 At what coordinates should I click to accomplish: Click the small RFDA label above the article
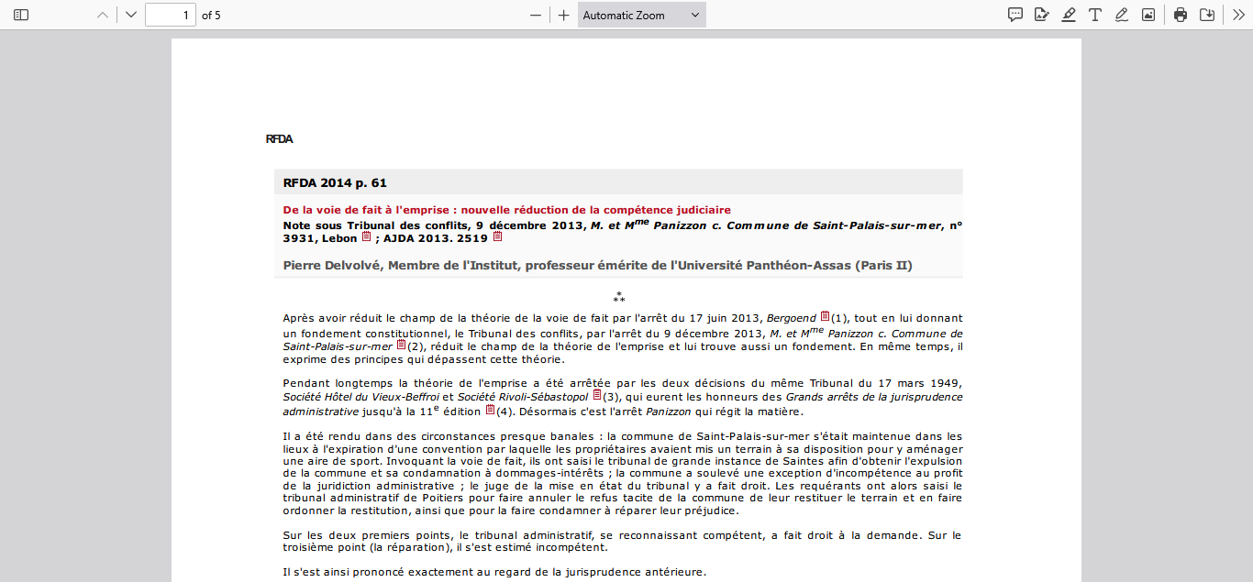(x=279, y=139)
